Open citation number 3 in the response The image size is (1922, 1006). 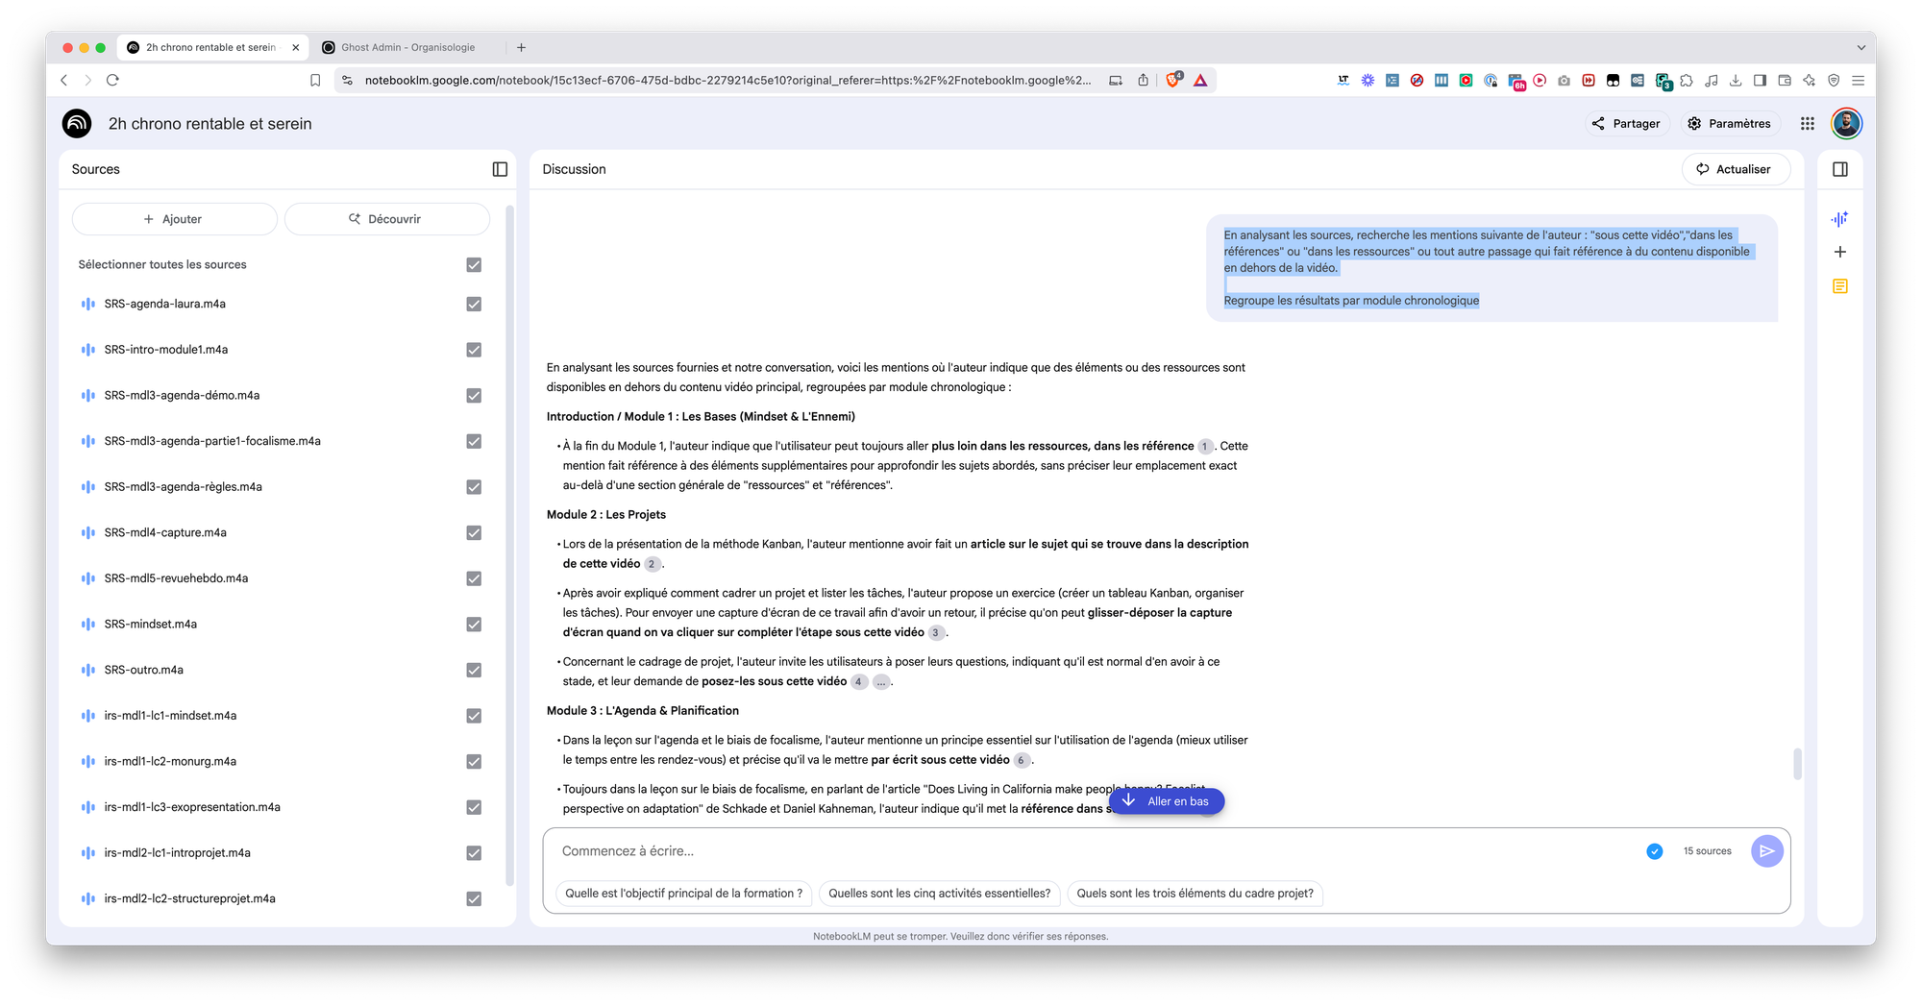935,633
